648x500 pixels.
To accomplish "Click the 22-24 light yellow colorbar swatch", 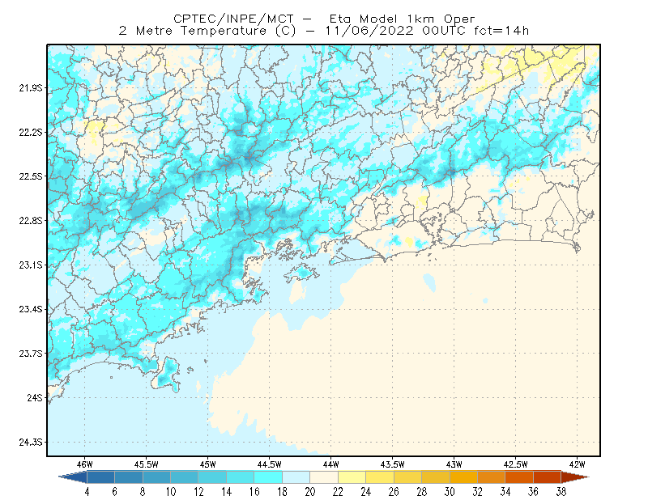I will coord(352,477).
